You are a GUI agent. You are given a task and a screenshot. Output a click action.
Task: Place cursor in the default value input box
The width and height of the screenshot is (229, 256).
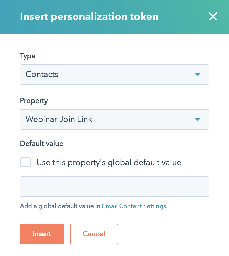(x=114, y=186)
